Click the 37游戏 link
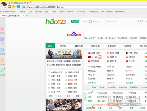This screenshot has width=147, height=111. point(129,79)
